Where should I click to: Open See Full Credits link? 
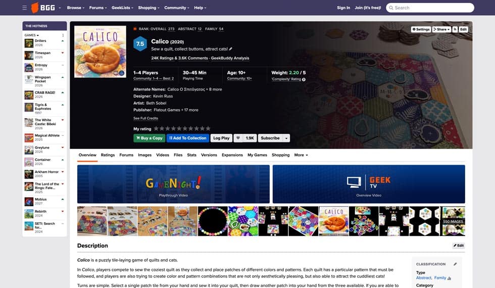145,118
